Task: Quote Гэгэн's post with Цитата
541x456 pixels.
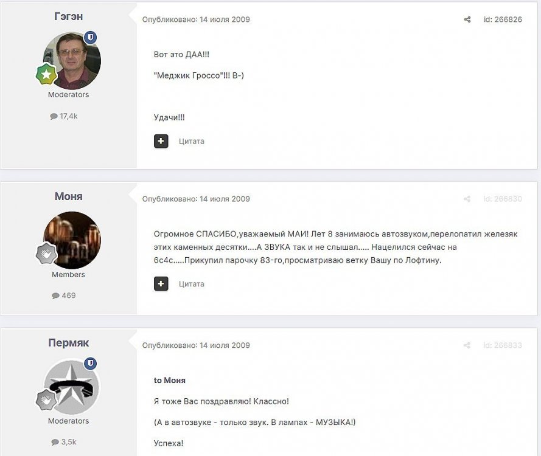Action: click(x=192, y=141)
